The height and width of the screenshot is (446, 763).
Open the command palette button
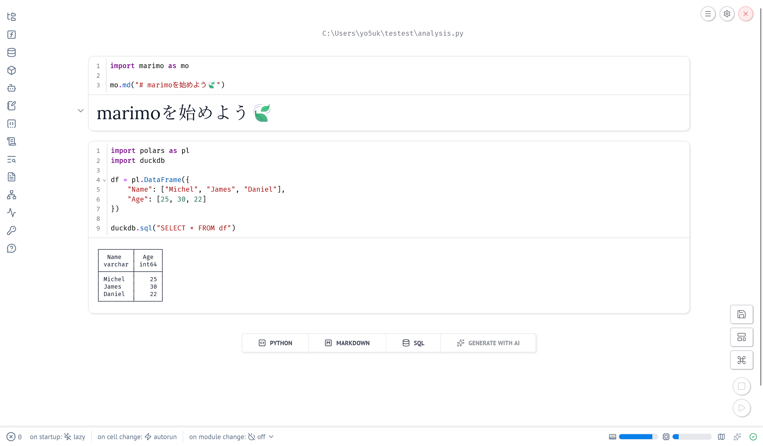click(x=741, y=360)
